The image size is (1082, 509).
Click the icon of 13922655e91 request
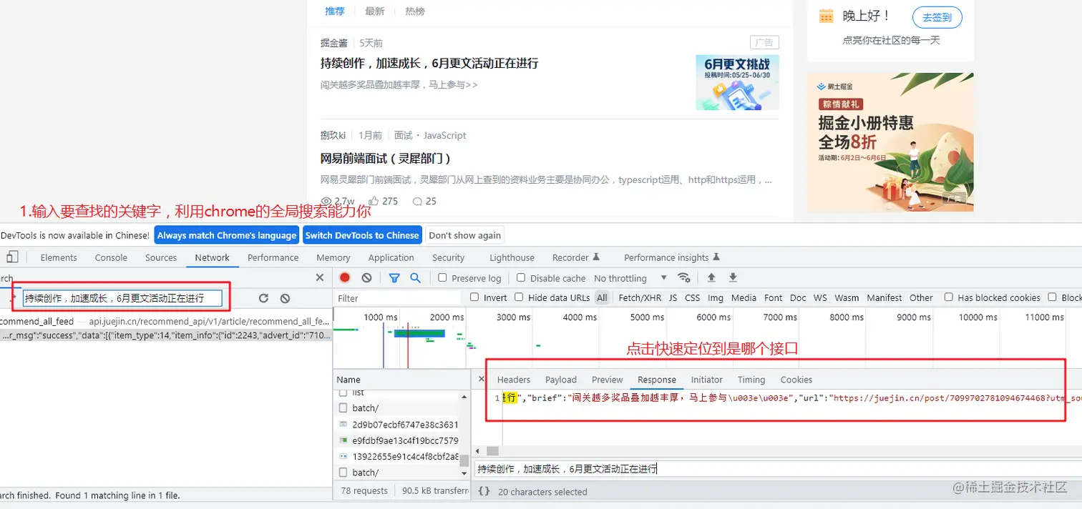343,456
